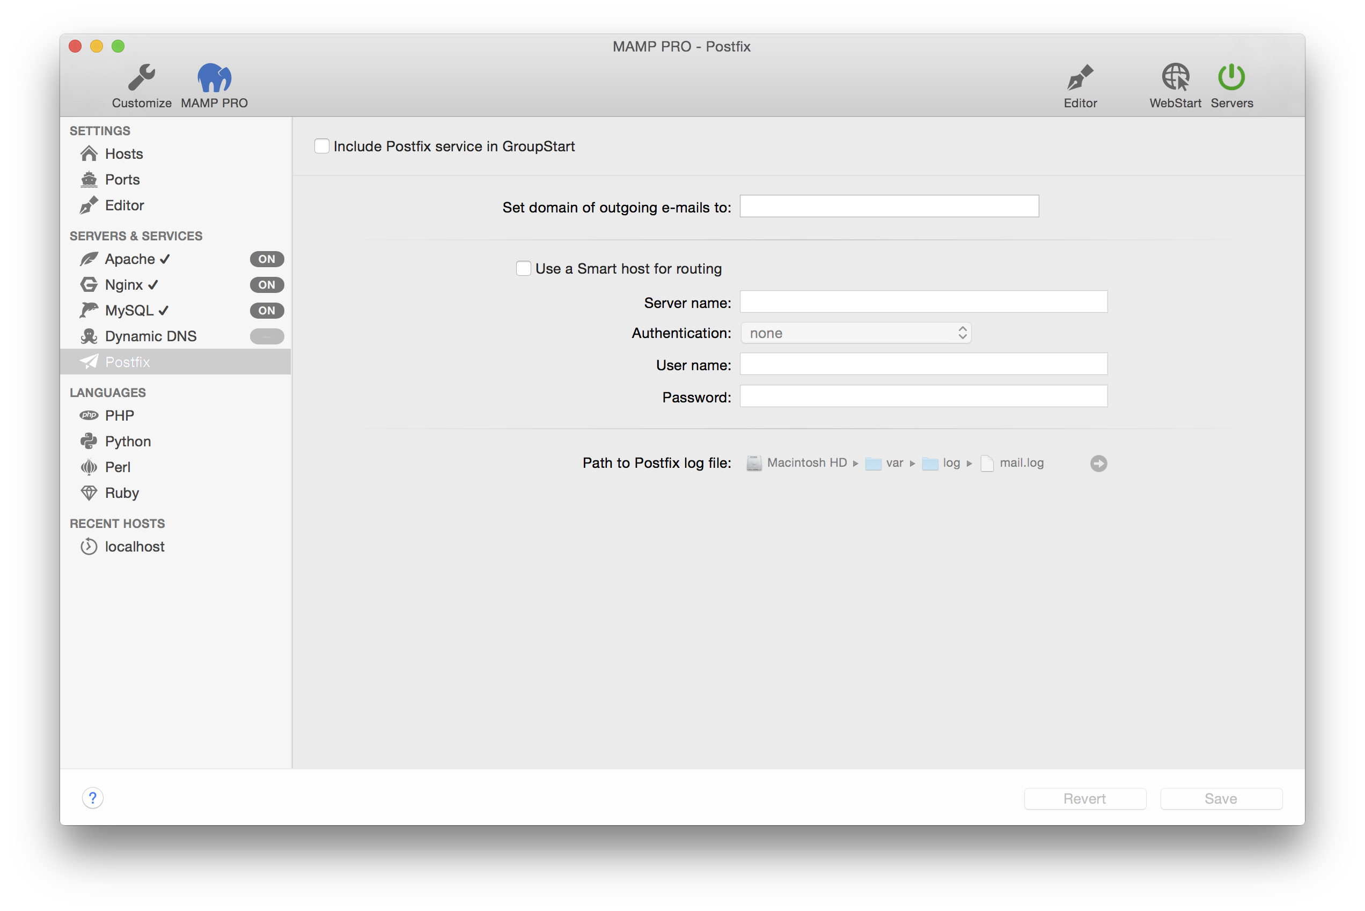Click the Save button

1220,799
